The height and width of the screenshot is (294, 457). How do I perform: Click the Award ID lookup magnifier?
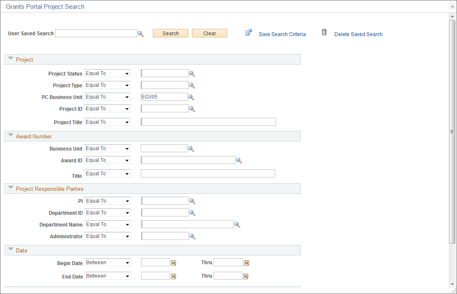239,160
